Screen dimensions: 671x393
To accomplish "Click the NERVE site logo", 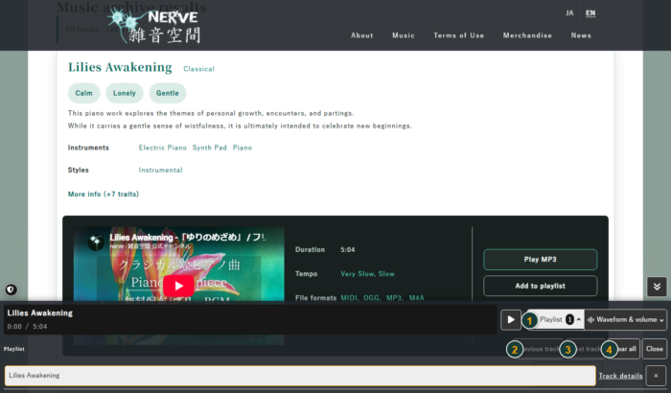I will point(154,26).
